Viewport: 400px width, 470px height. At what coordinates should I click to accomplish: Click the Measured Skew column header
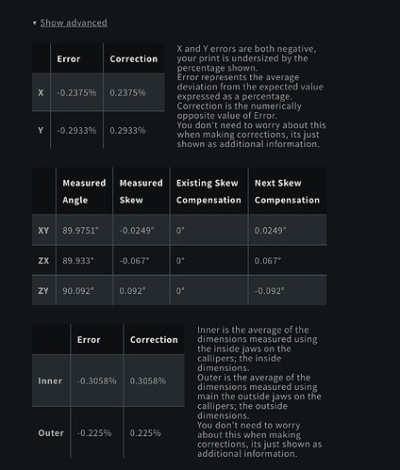pos(141,191)
